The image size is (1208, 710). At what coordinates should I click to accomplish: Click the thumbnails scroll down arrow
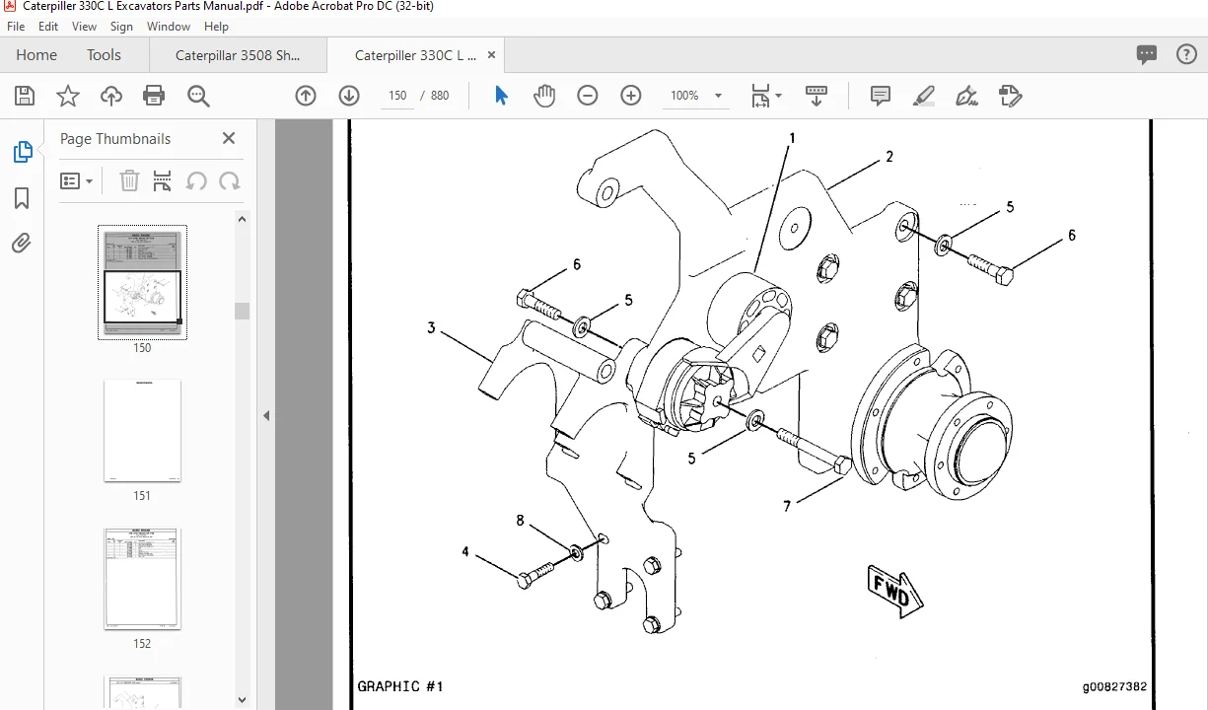(242, 700)
